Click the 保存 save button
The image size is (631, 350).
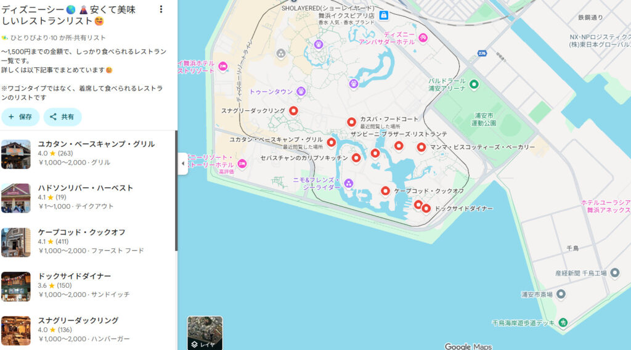coord(20,116)
